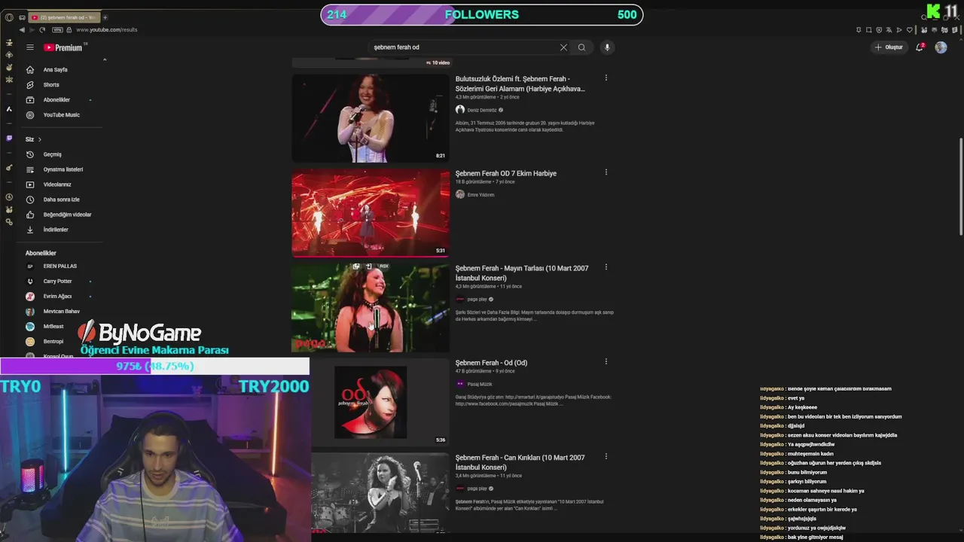Go back using the browser back arrow
Image resolution: width=964 pixels, height=542 pixels.
[21, 30]
